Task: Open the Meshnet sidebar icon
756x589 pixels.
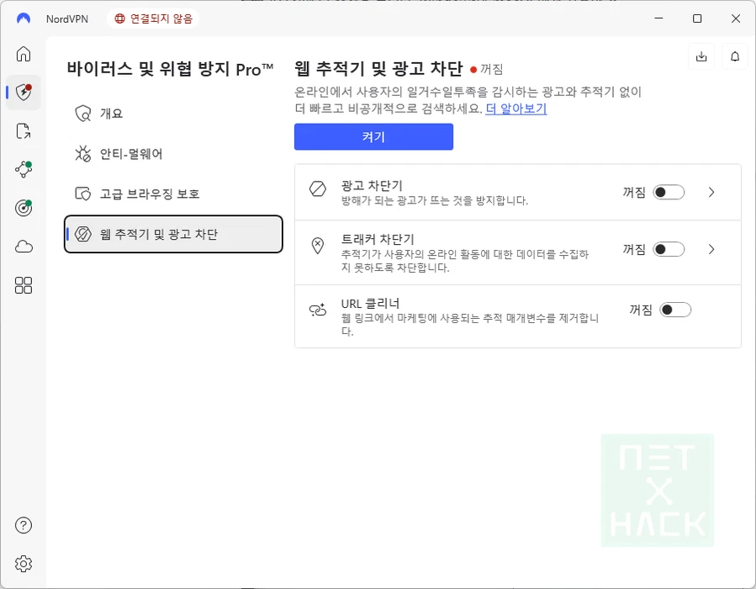Action: point(24,169)
